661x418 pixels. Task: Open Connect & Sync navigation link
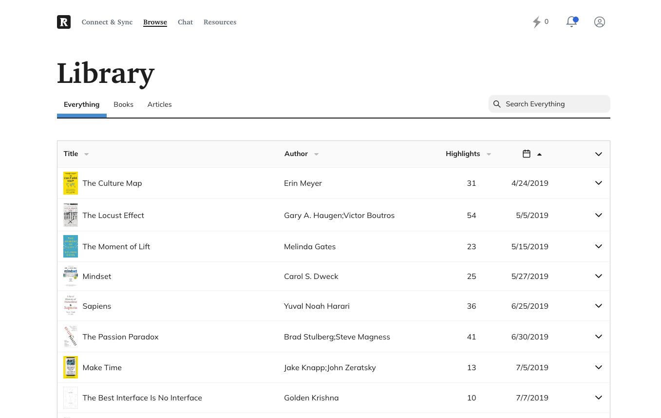107,22
